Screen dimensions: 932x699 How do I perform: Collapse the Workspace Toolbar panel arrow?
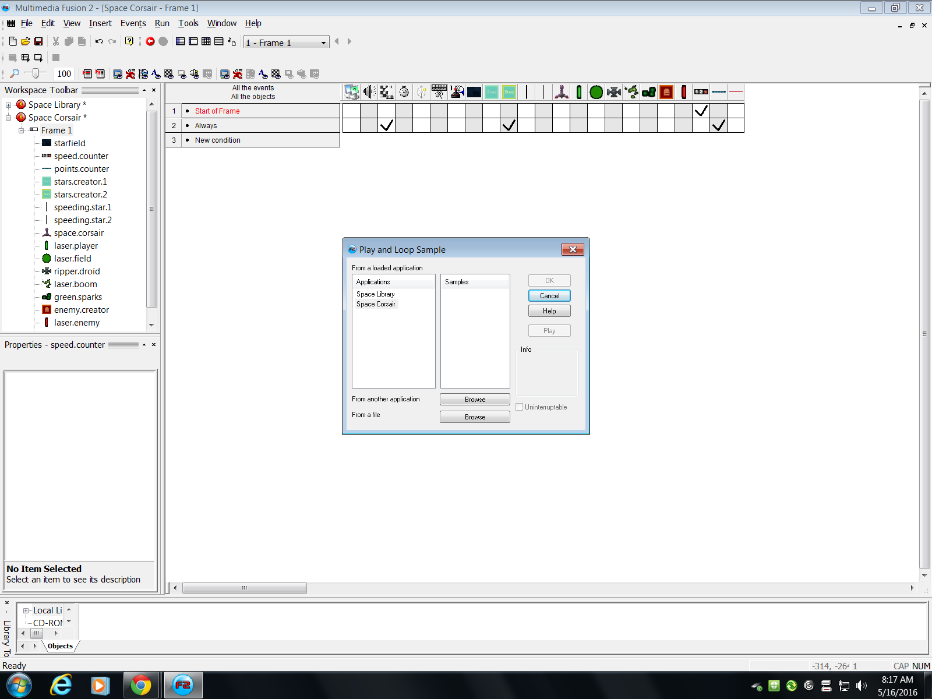[144, 90]
